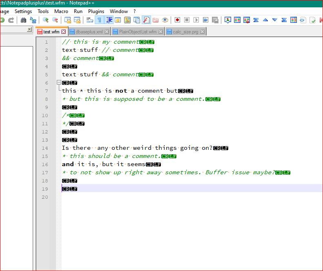323x271 pixels.
Task: Toggle synchronize vertical scrolling icon
Action: (67, 20)
